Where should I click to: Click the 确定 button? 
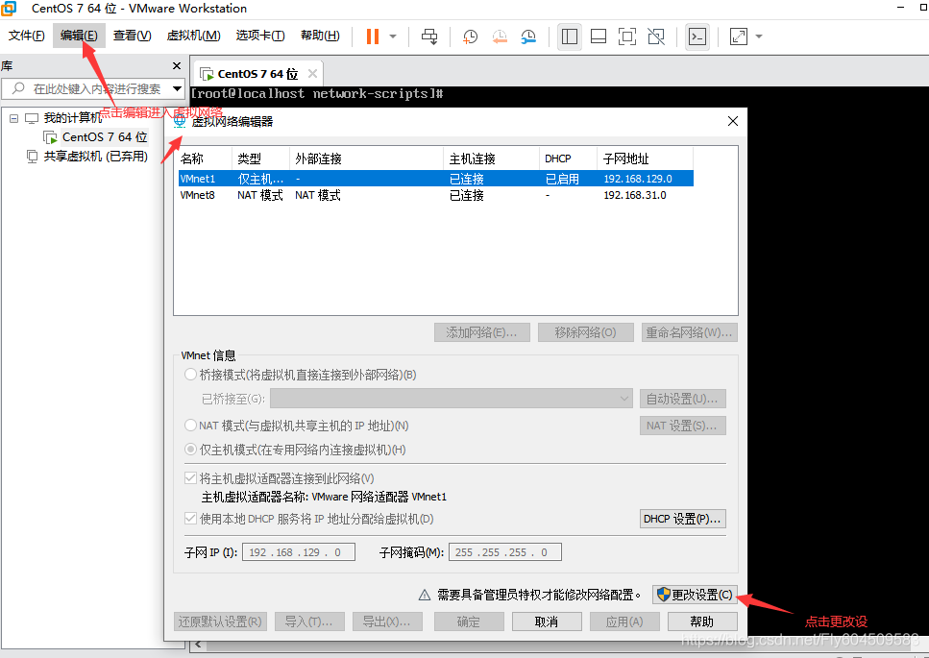coord(469,621)
